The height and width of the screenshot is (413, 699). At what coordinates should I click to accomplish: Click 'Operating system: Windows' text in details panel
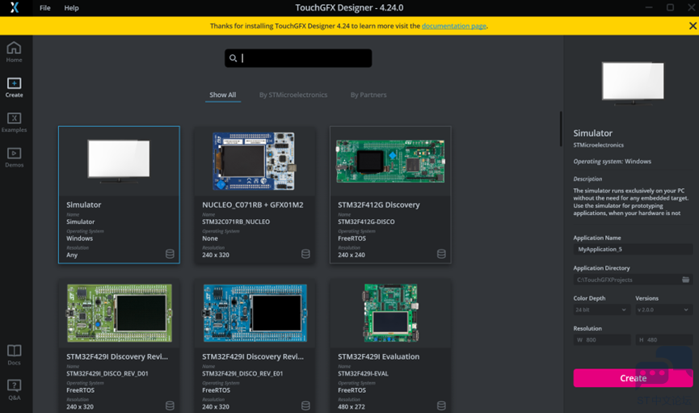click(612, 162)
